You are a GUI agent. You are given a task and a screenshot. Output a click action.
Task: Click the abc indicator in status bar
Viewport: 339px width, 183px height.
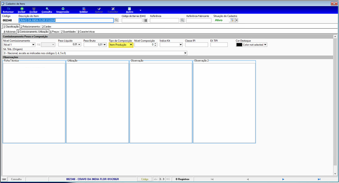pos(156,179)
